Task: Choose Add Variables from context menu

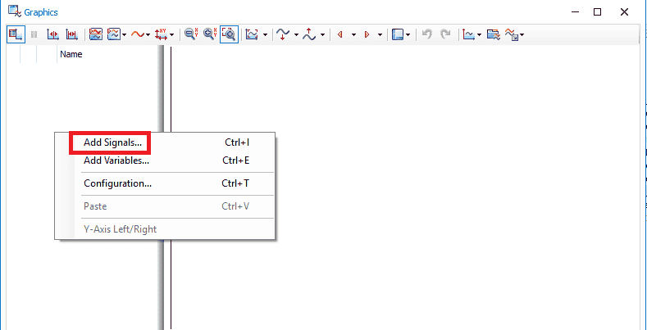Action: click(x=116, y=160)
